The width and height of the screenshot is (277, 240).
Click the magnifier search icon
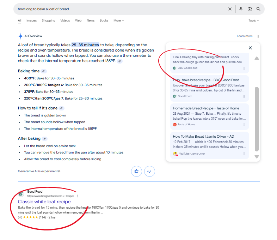tap(258, 9)
